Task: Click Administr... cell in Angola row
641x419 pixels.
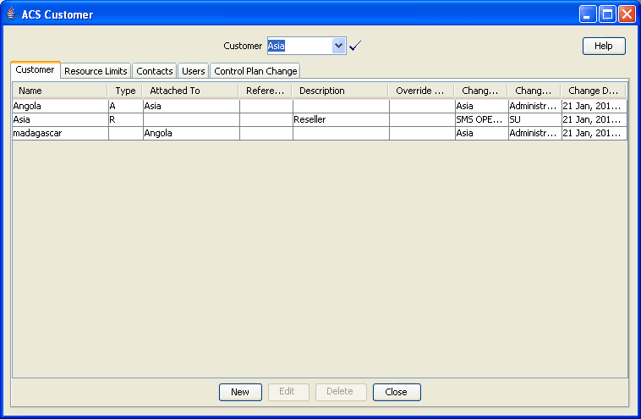Action: (534, 106)
